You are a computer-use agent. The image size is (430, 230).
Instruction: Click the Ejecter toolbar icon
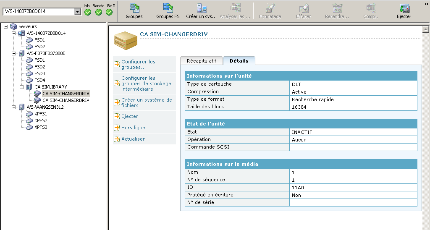click(x=404, y=8)
